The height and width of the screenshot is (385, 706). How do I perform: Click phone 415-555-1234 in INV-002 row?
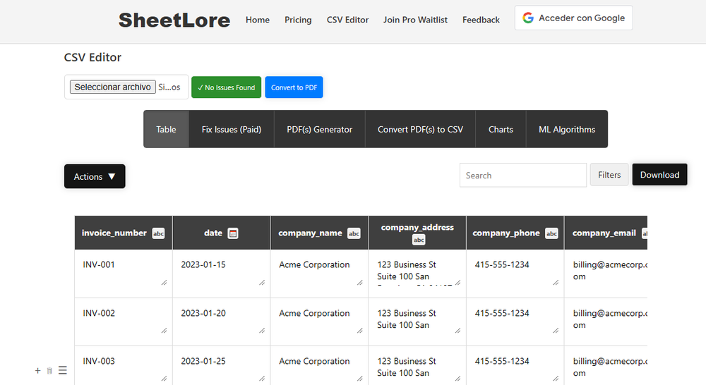click(515, 322)
